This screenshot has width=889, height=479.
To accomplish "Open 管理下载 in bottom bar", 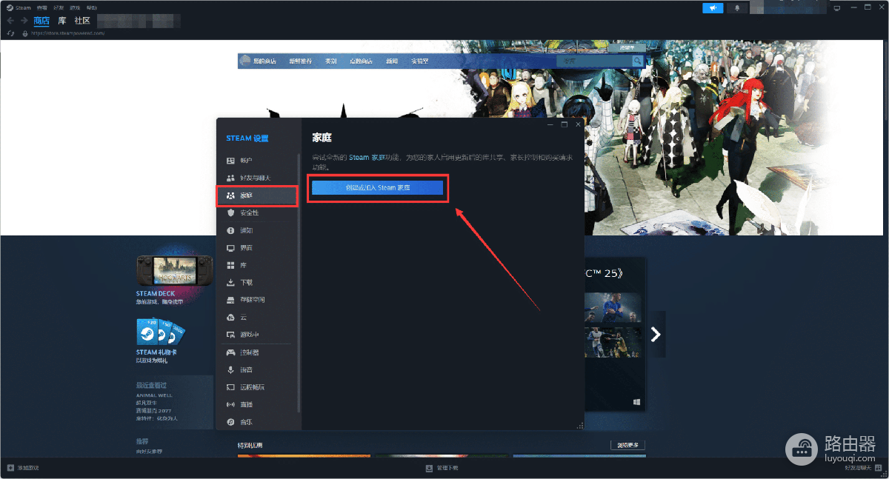I will coord(442,468).
